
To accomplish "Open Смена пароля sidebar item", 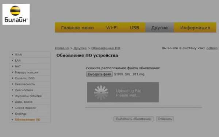I will pyautogui.click(x=25, y=108).
